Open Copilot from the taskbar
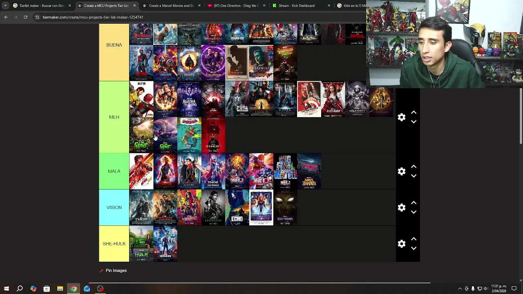This screenshot has height=294, width=523. point(33,289)
